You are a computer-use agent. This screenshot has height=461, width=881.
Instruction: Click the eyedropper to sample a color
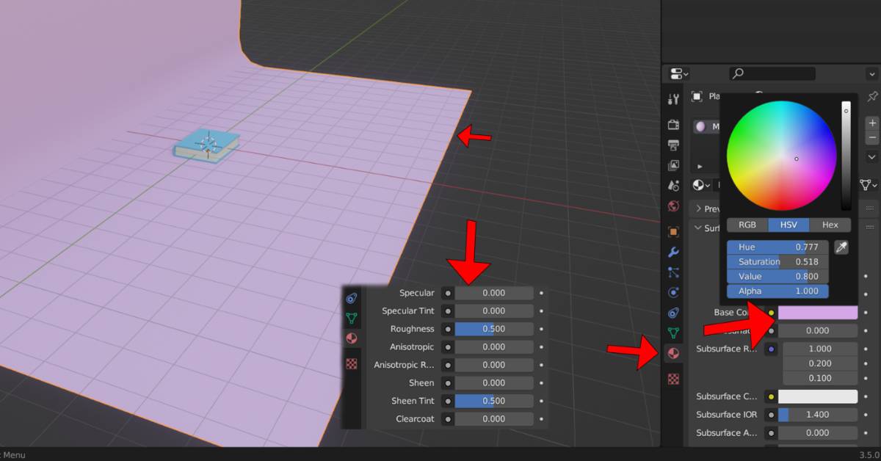tap(841, 247)
